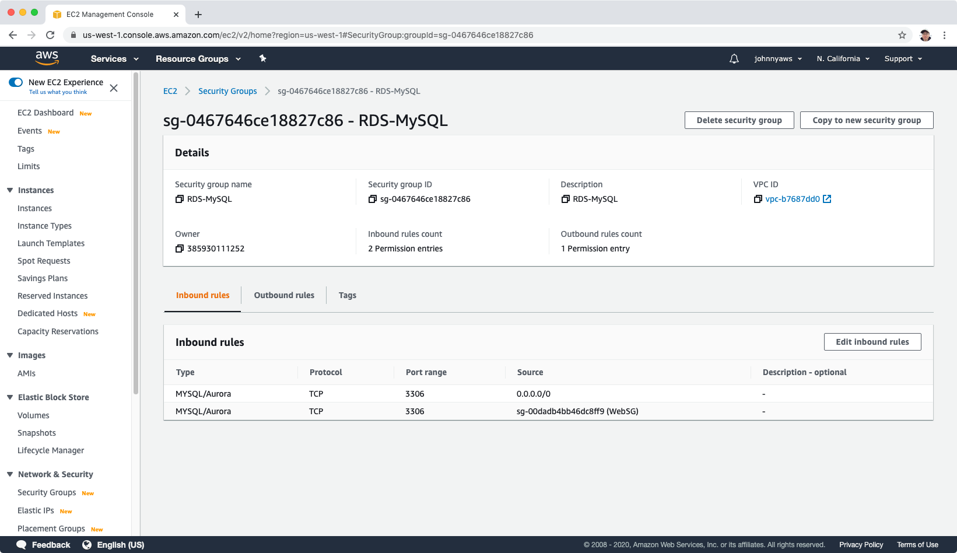The height and width of the screenshot is (553, 957).
Task: Open Privacy Policy link
Action: [861, 545]
